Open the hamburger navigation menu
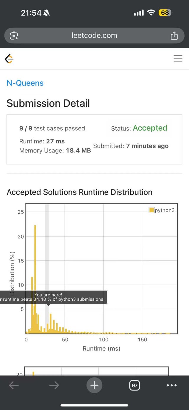This screenshot has width=189, height=410. (178, 59)
